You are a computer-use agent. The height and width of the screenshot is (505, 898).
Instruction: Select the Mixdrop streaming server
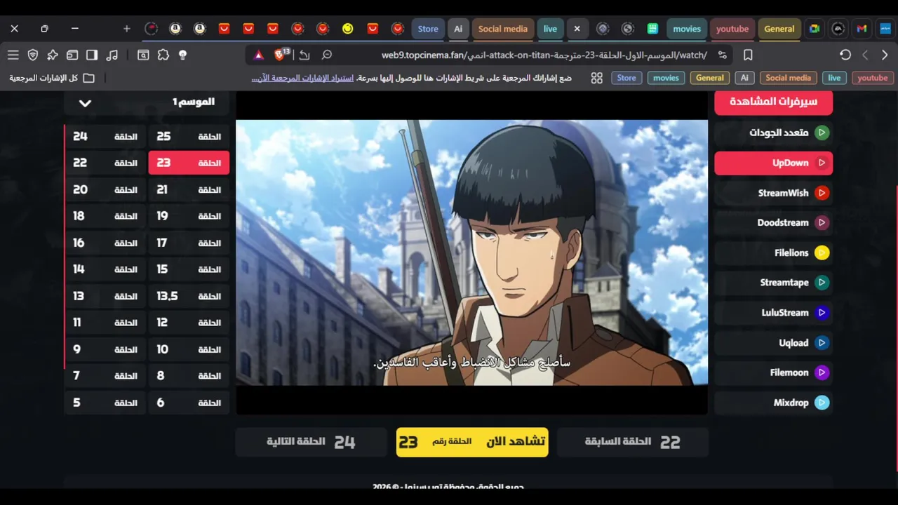[x=774, y=403]
